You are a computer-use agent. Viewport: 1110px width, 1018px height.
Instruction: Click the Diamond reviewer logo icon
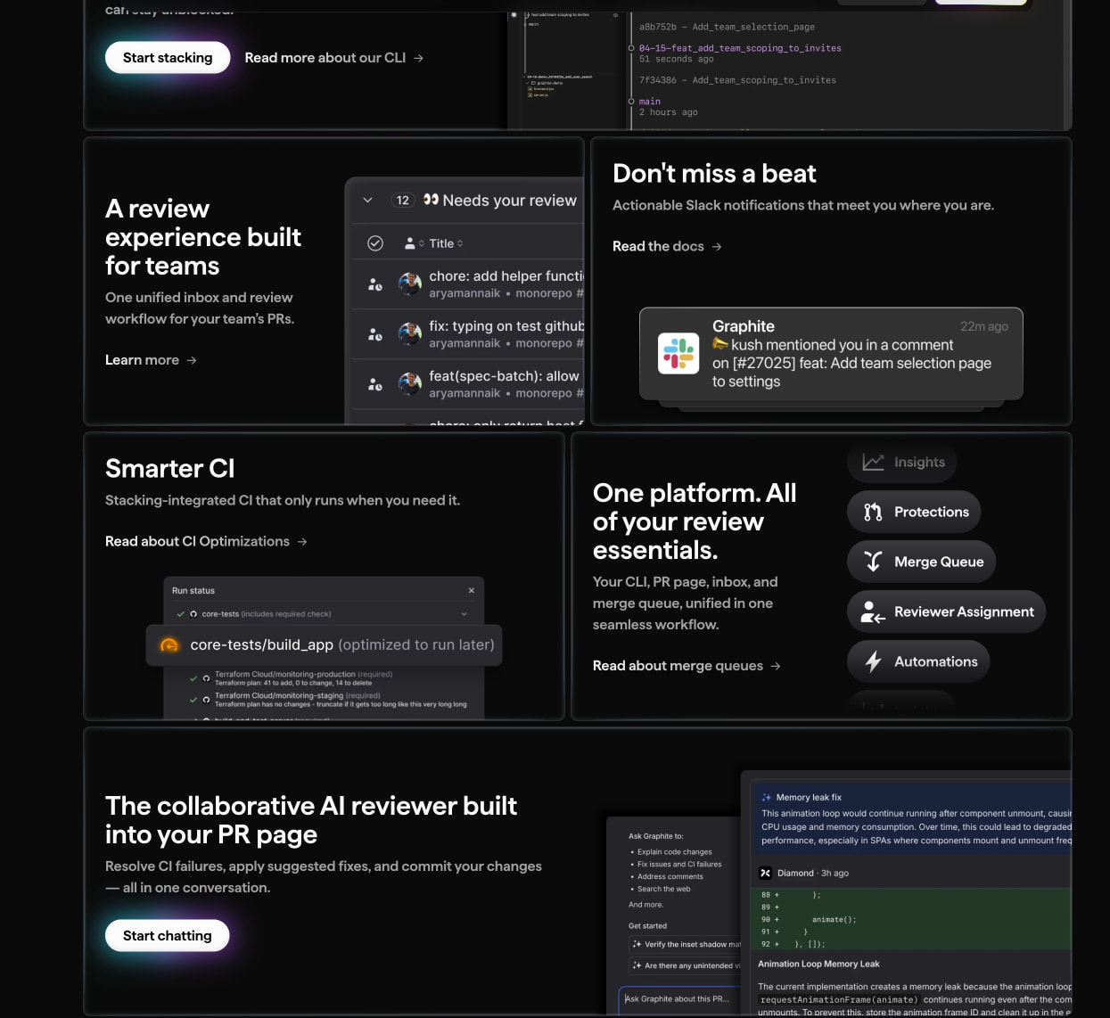765,873
